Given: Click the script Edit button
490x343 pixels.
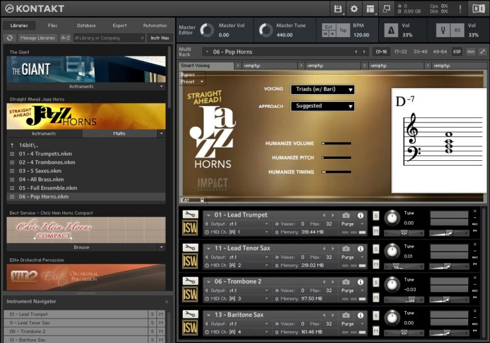Looking at the screenshot, I should (192, 200).
